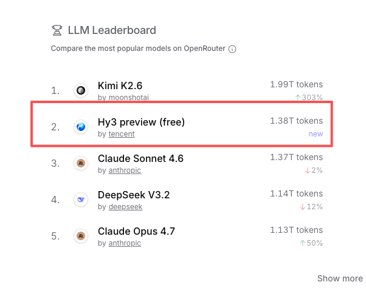The height and width of the screenshot is (299, 366).
Task: Click the Claude Sonnet 4.6 anthropic logo
Action: click(81, 163)
